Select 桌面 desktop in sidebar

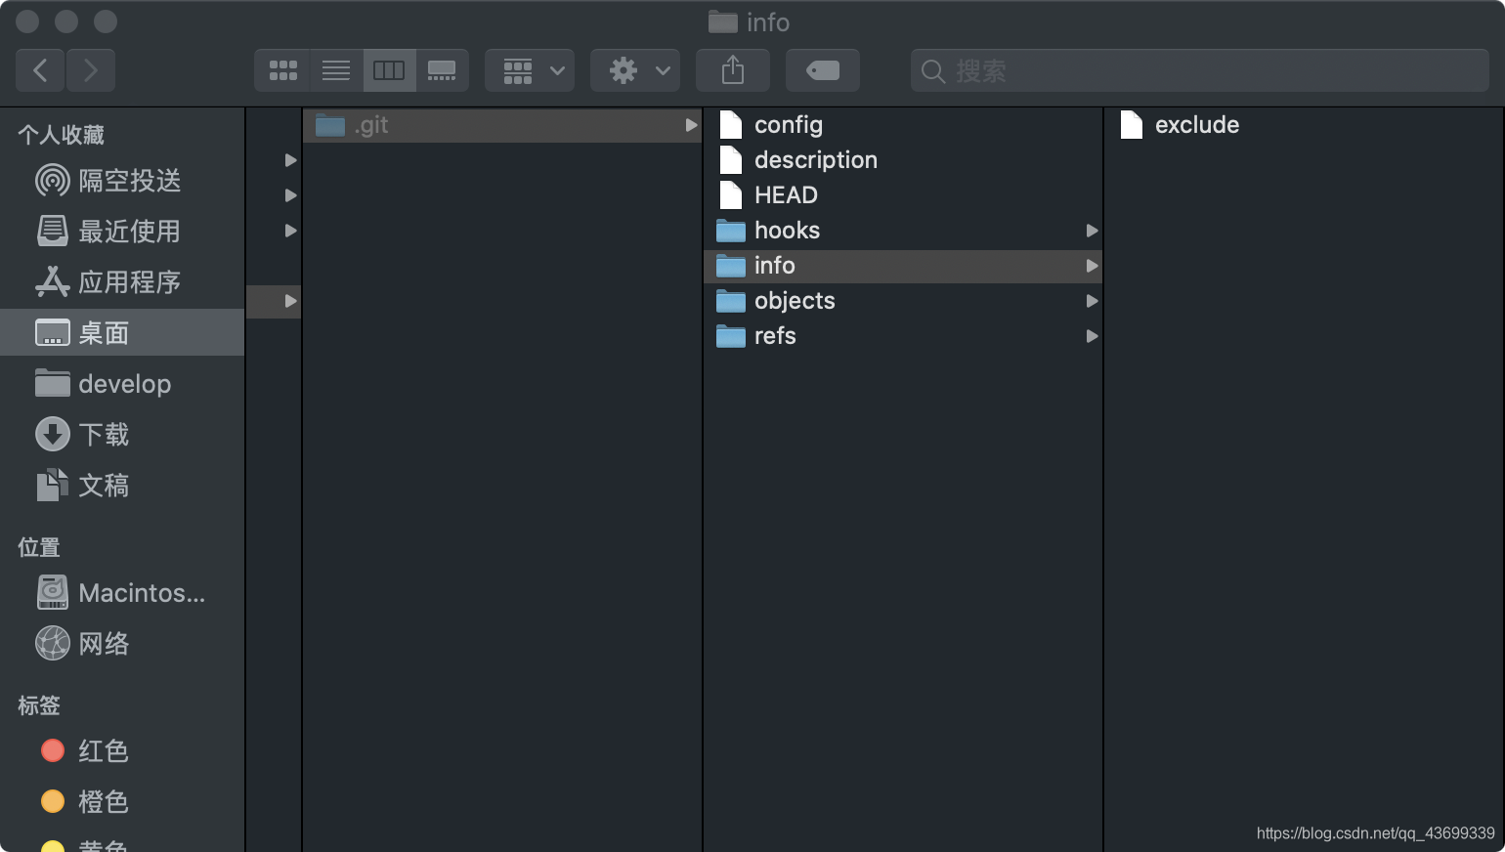pos(122,332)
